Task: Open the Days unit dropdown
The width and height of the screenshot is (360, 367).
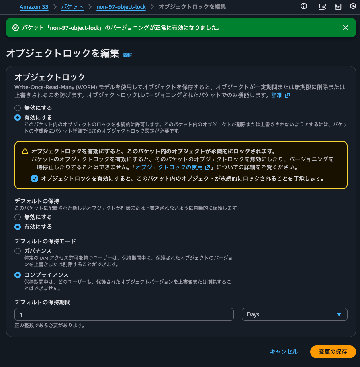Action: point(295,314)
